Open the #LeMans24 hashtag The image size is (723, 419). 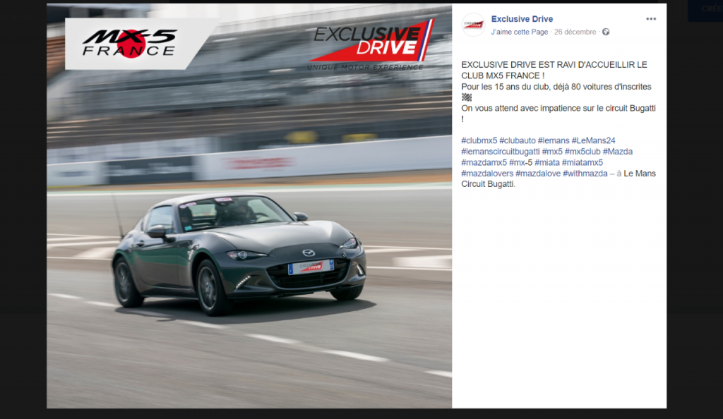pos(593,140)
